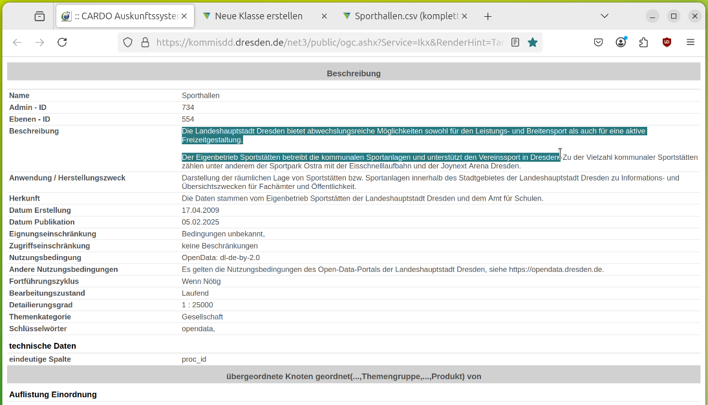
Task: Go forward to the next page
Action: point(39,43)
